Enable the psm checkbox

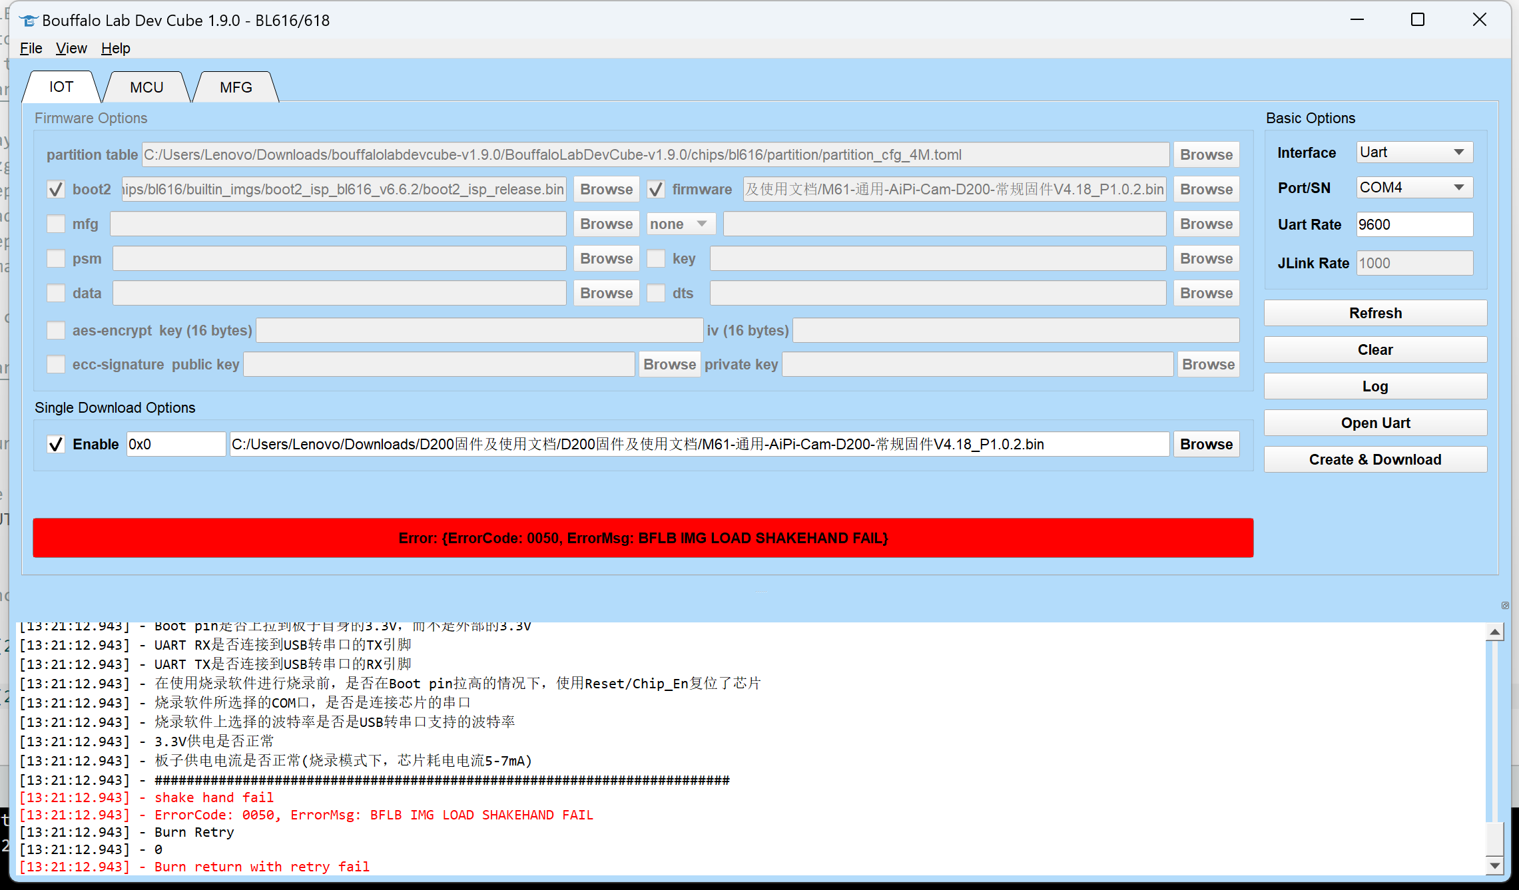tap(56, 259)
